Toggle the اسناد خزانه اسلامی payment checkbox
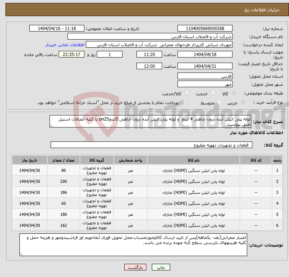 184,102
